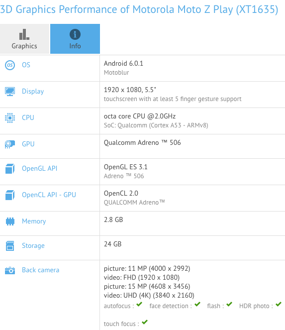Click the Display monitor icon

pyautogui.click(x=10, y=92)
